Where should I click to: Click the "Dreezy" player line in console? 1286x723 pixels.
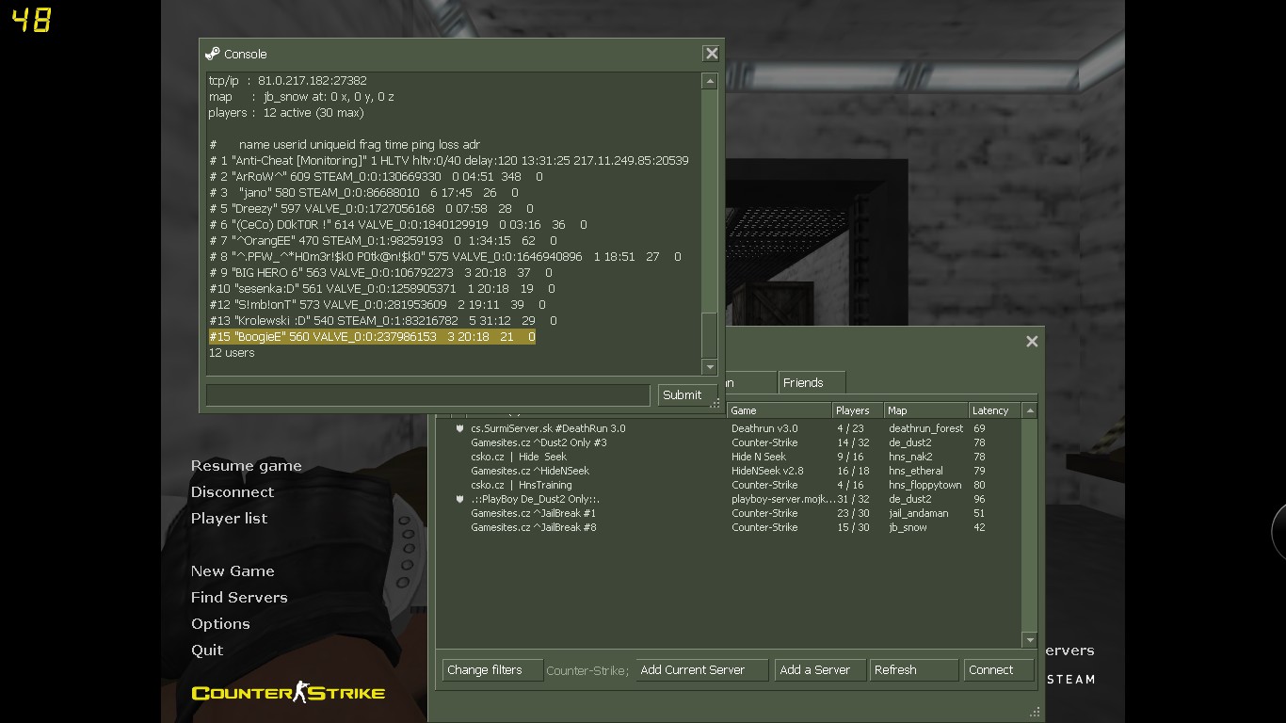(371, 209)
